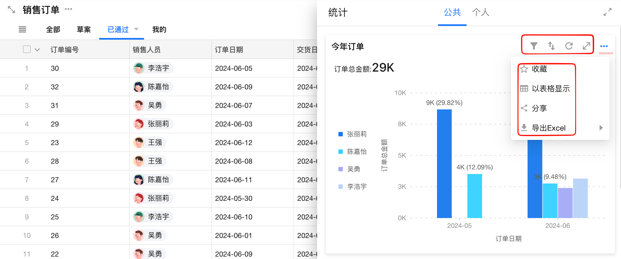Image resolution: width=621 pixels, height=259 pixels.
Task: Tick the select-all checkbox in table header
Action: [27, 49]
